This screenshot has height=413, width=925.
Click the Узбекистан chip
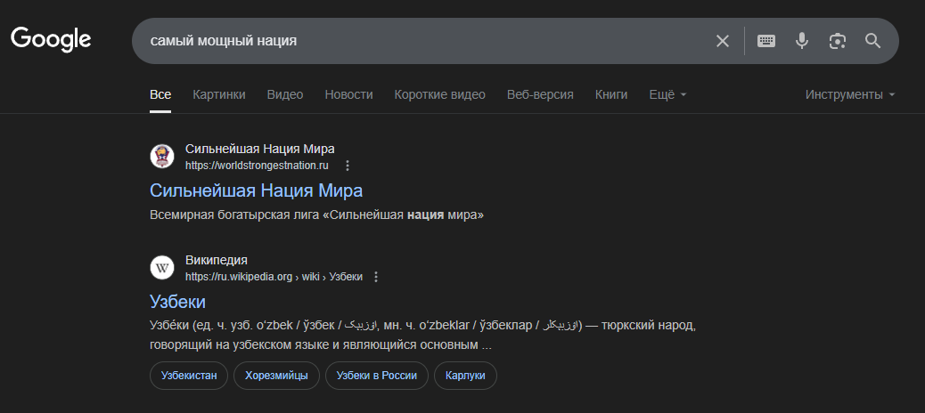189,376
